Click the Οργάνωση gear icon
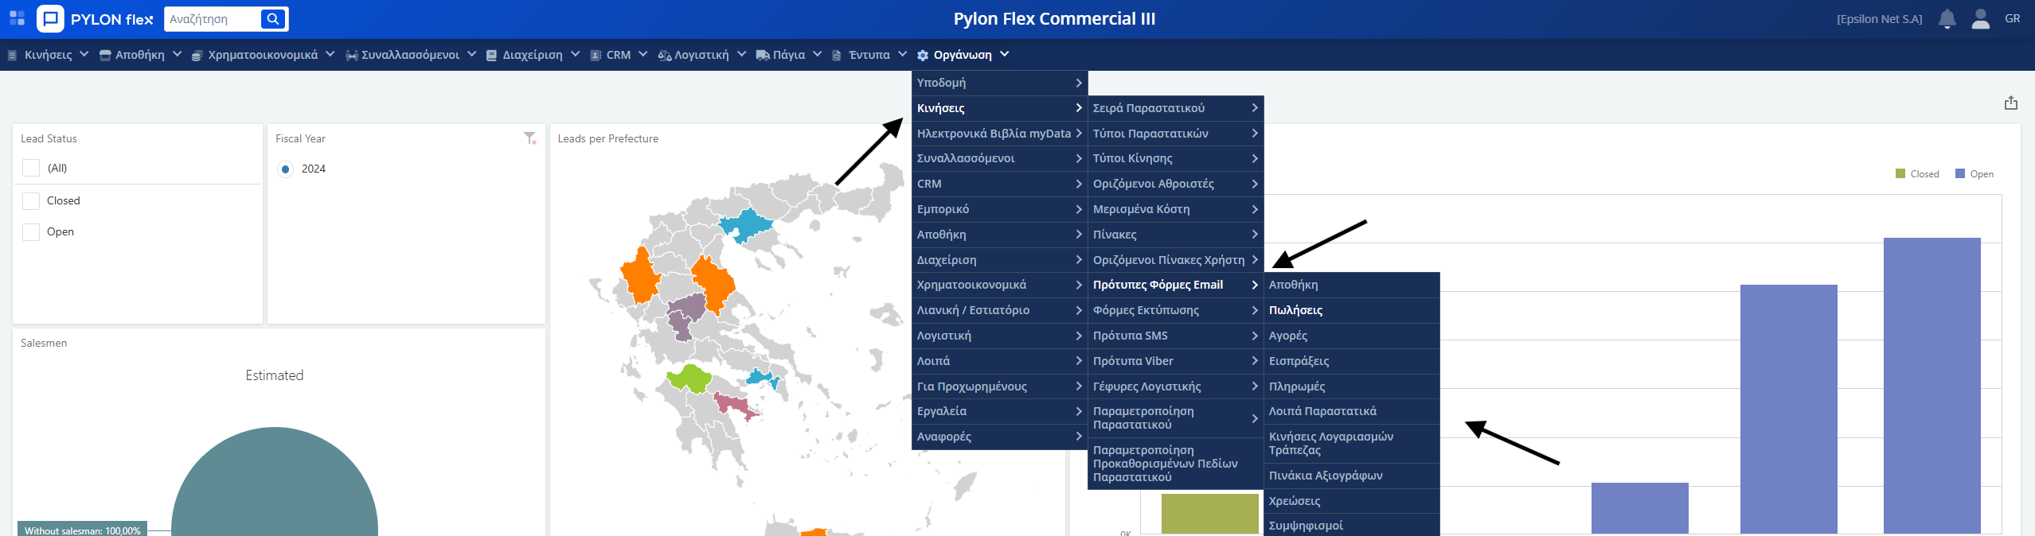The height and width of the screenshot is (536, 2035). 923,55
